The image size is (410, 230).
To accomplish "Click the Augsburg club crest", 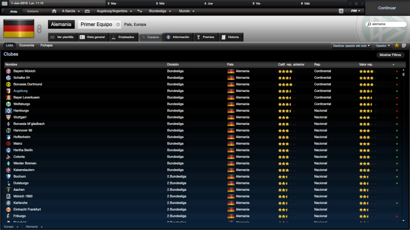I will pos(8,91).
